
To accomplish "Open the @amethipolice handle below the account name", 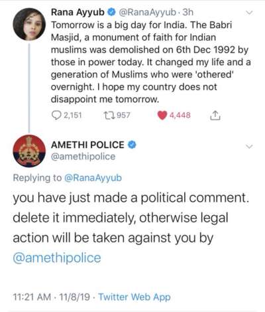I will (83, 157).
